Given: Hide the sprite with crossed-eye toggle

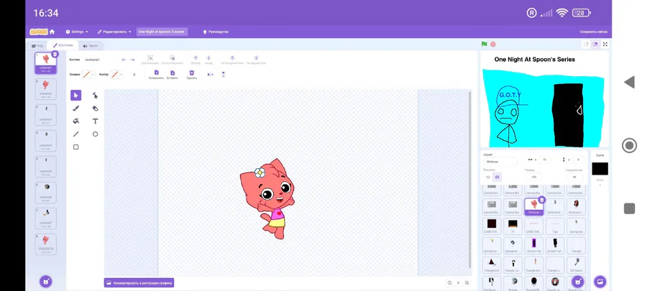Looking at the screenshot, I should click(x=497, y=177).
